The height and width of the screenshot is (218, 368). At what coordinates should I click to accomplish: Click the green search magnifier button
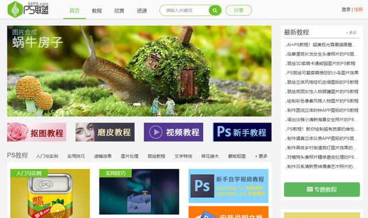[214, 10]
